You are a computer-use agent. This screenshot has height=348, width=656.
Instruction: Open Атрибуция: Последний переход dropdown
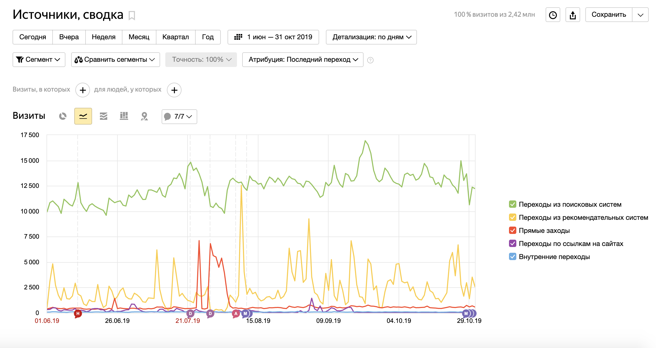303,60
